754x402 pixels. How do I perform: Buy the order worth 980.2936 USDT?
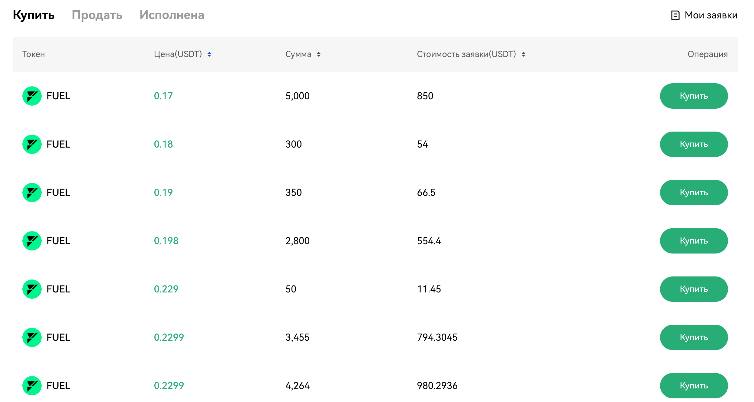tap(694, 386)
